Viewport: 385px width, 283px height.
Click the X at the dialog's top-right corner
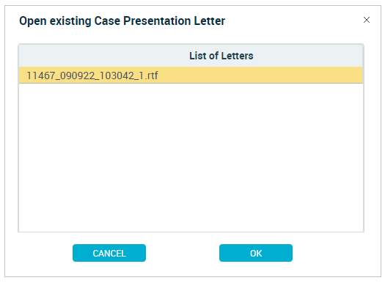tap(367, 20)
